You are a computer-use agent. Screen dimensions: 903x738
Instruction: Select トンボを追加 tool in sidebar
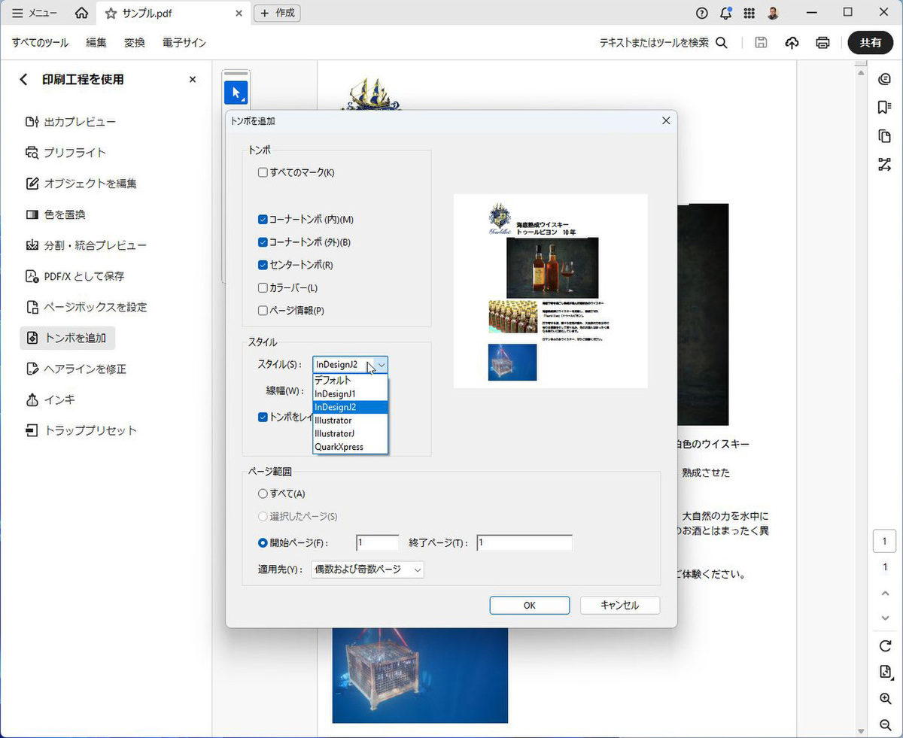click(x=68, y=338)
